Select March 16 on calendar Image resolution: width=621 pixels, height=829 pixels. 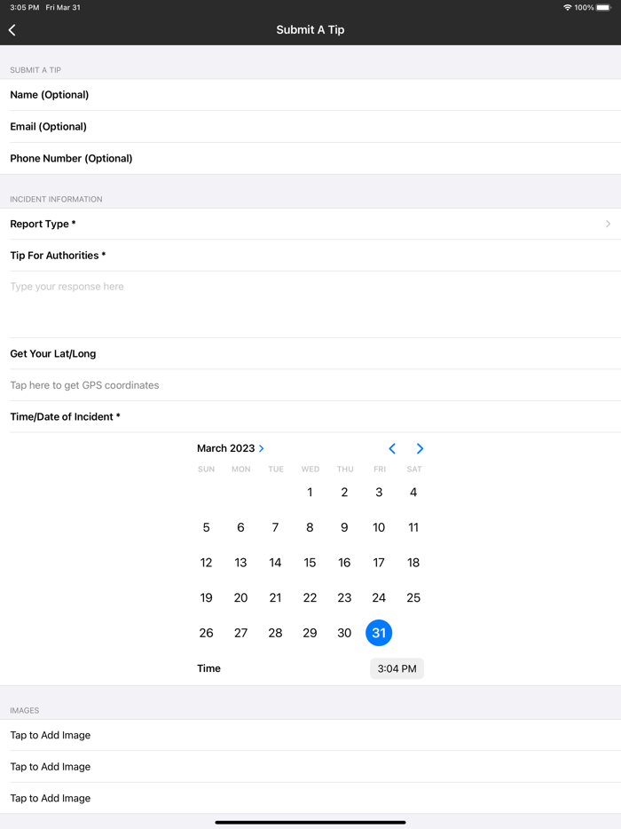coord(344,563)
